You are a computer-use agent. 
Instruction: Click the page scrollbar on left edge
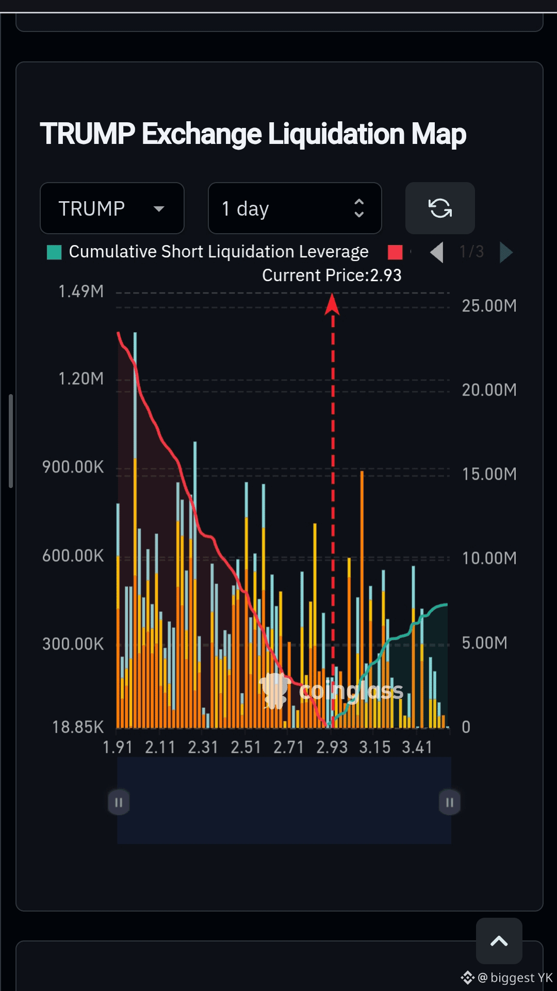coord(10,441)
